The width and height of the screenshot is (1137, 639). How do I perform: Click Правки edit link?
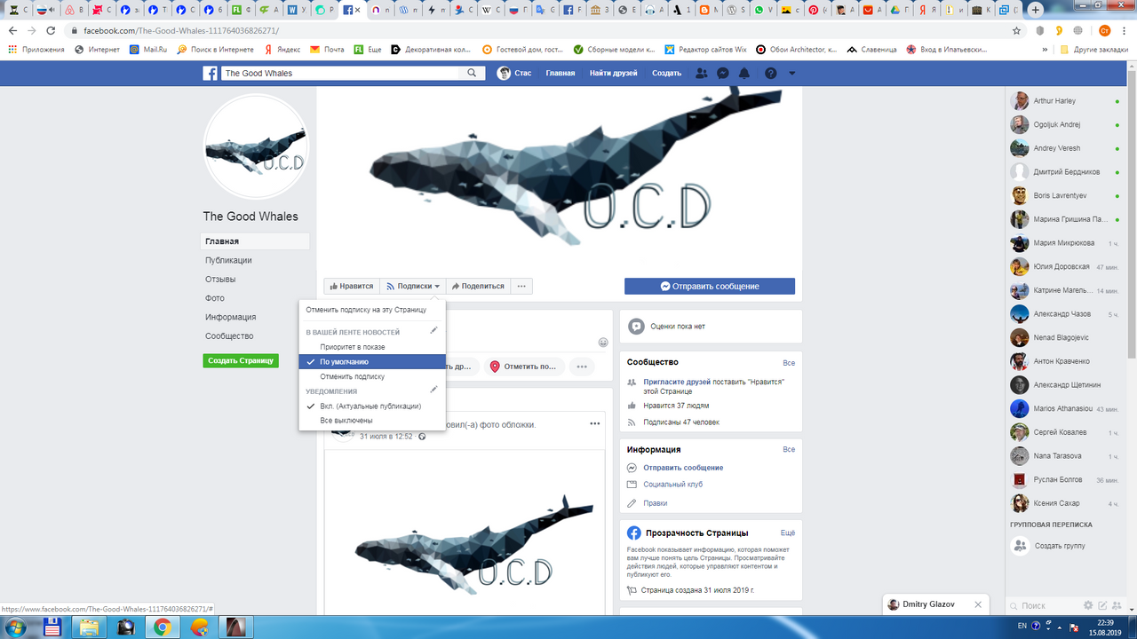click(656, 503)
